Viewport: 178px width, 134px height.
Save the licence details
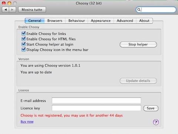tap(151, 108)
